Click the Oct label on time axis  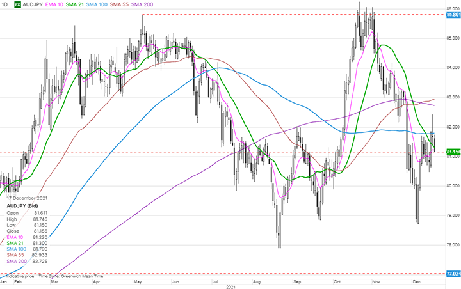[337, 282]
